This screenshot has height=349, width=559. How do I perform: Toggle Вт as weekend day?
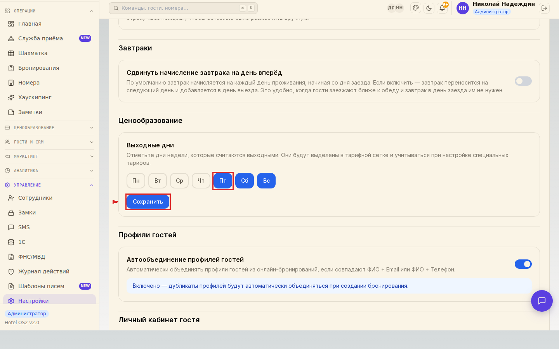coord(158,181)
